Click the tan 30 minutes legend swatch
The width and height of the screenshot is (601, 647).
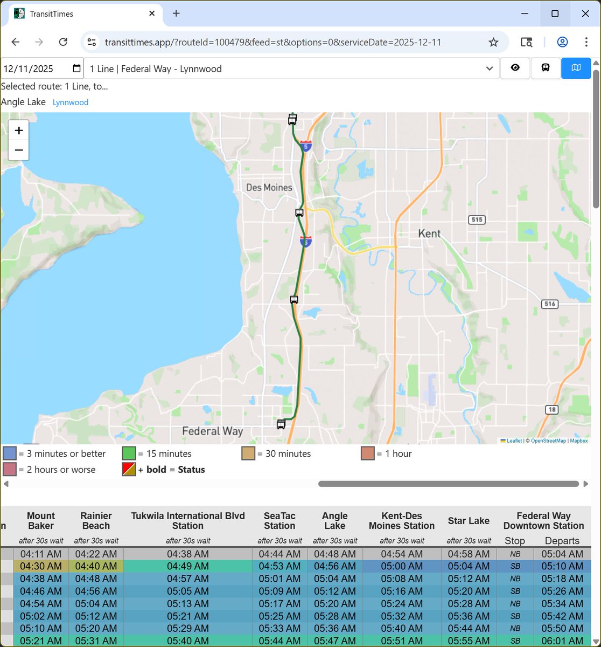[248, 454]
